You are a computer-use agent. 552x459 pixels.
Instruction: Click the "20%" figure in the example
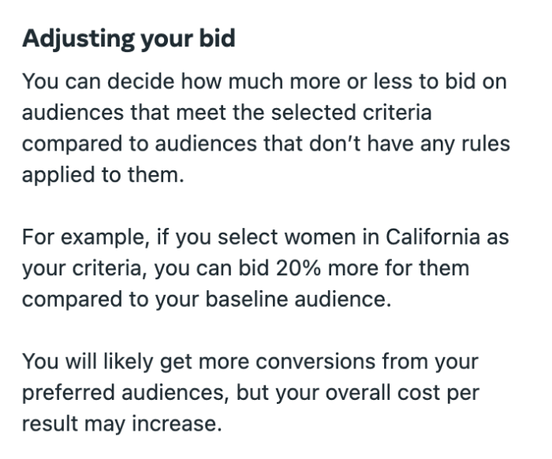pyautogui.click(x=299, y=268)
